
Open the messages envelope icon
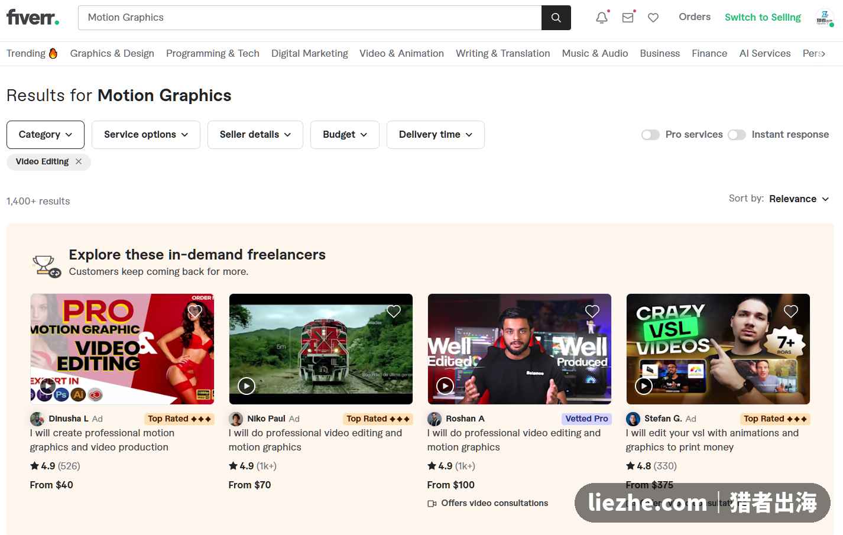628,18
